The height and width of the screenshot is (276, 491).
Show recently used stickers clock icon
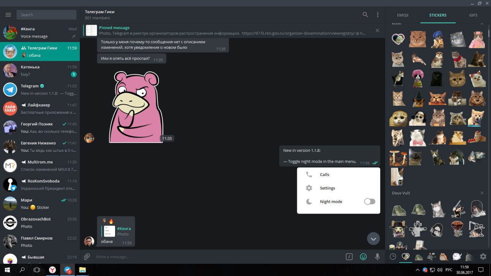coord(393,257)
